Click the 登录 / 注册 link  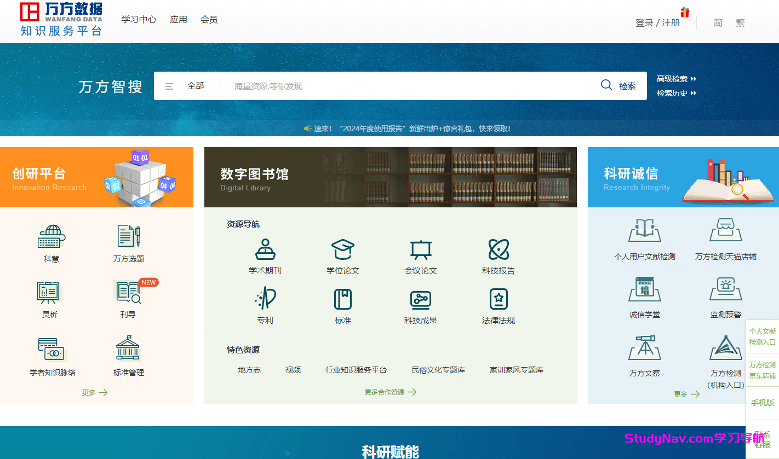pyautogui.click(x=657, y=23)
